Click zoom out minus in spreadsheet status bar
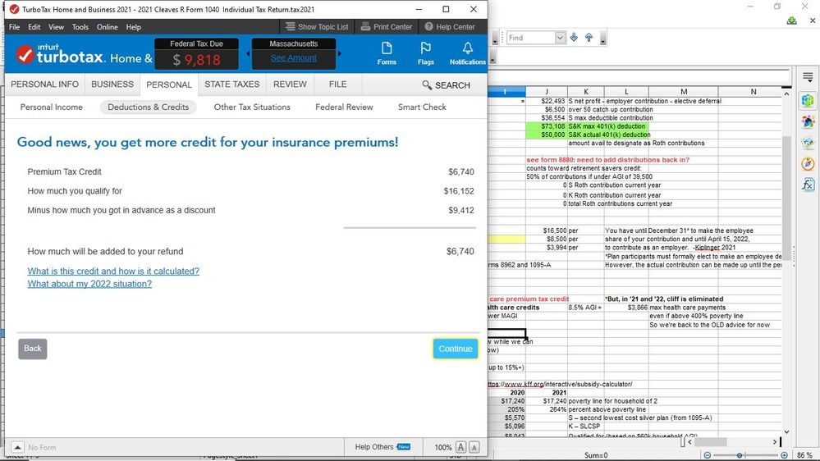The image size is (820, 461). coord(707,455)
